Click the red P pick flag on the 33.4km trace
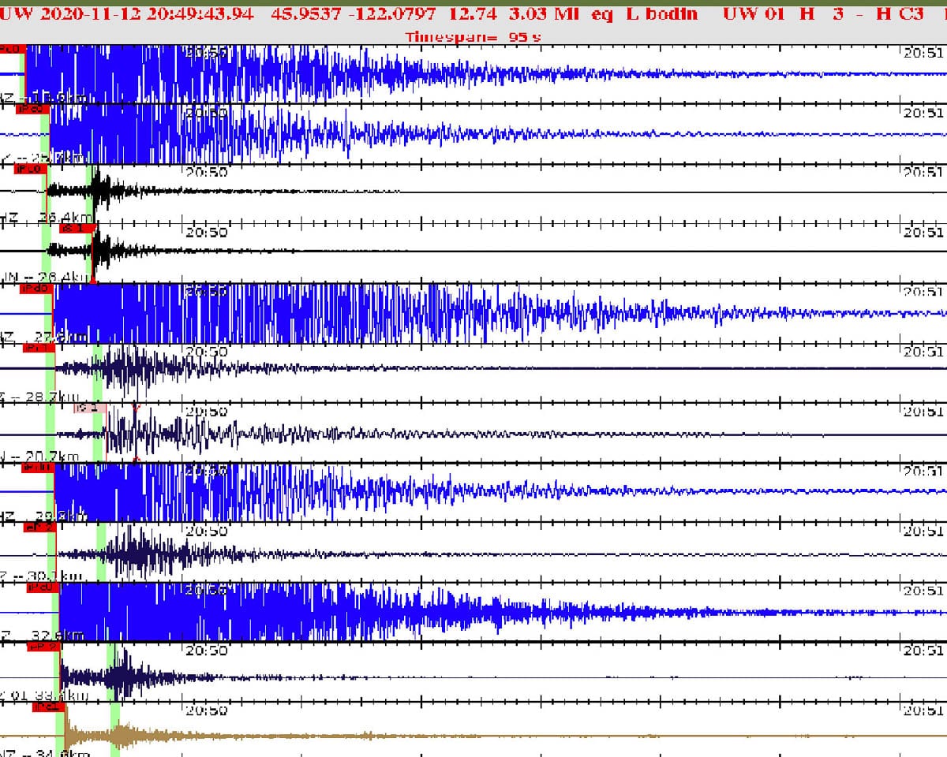Viewport: 947px width, 757px height. [43, 647]
